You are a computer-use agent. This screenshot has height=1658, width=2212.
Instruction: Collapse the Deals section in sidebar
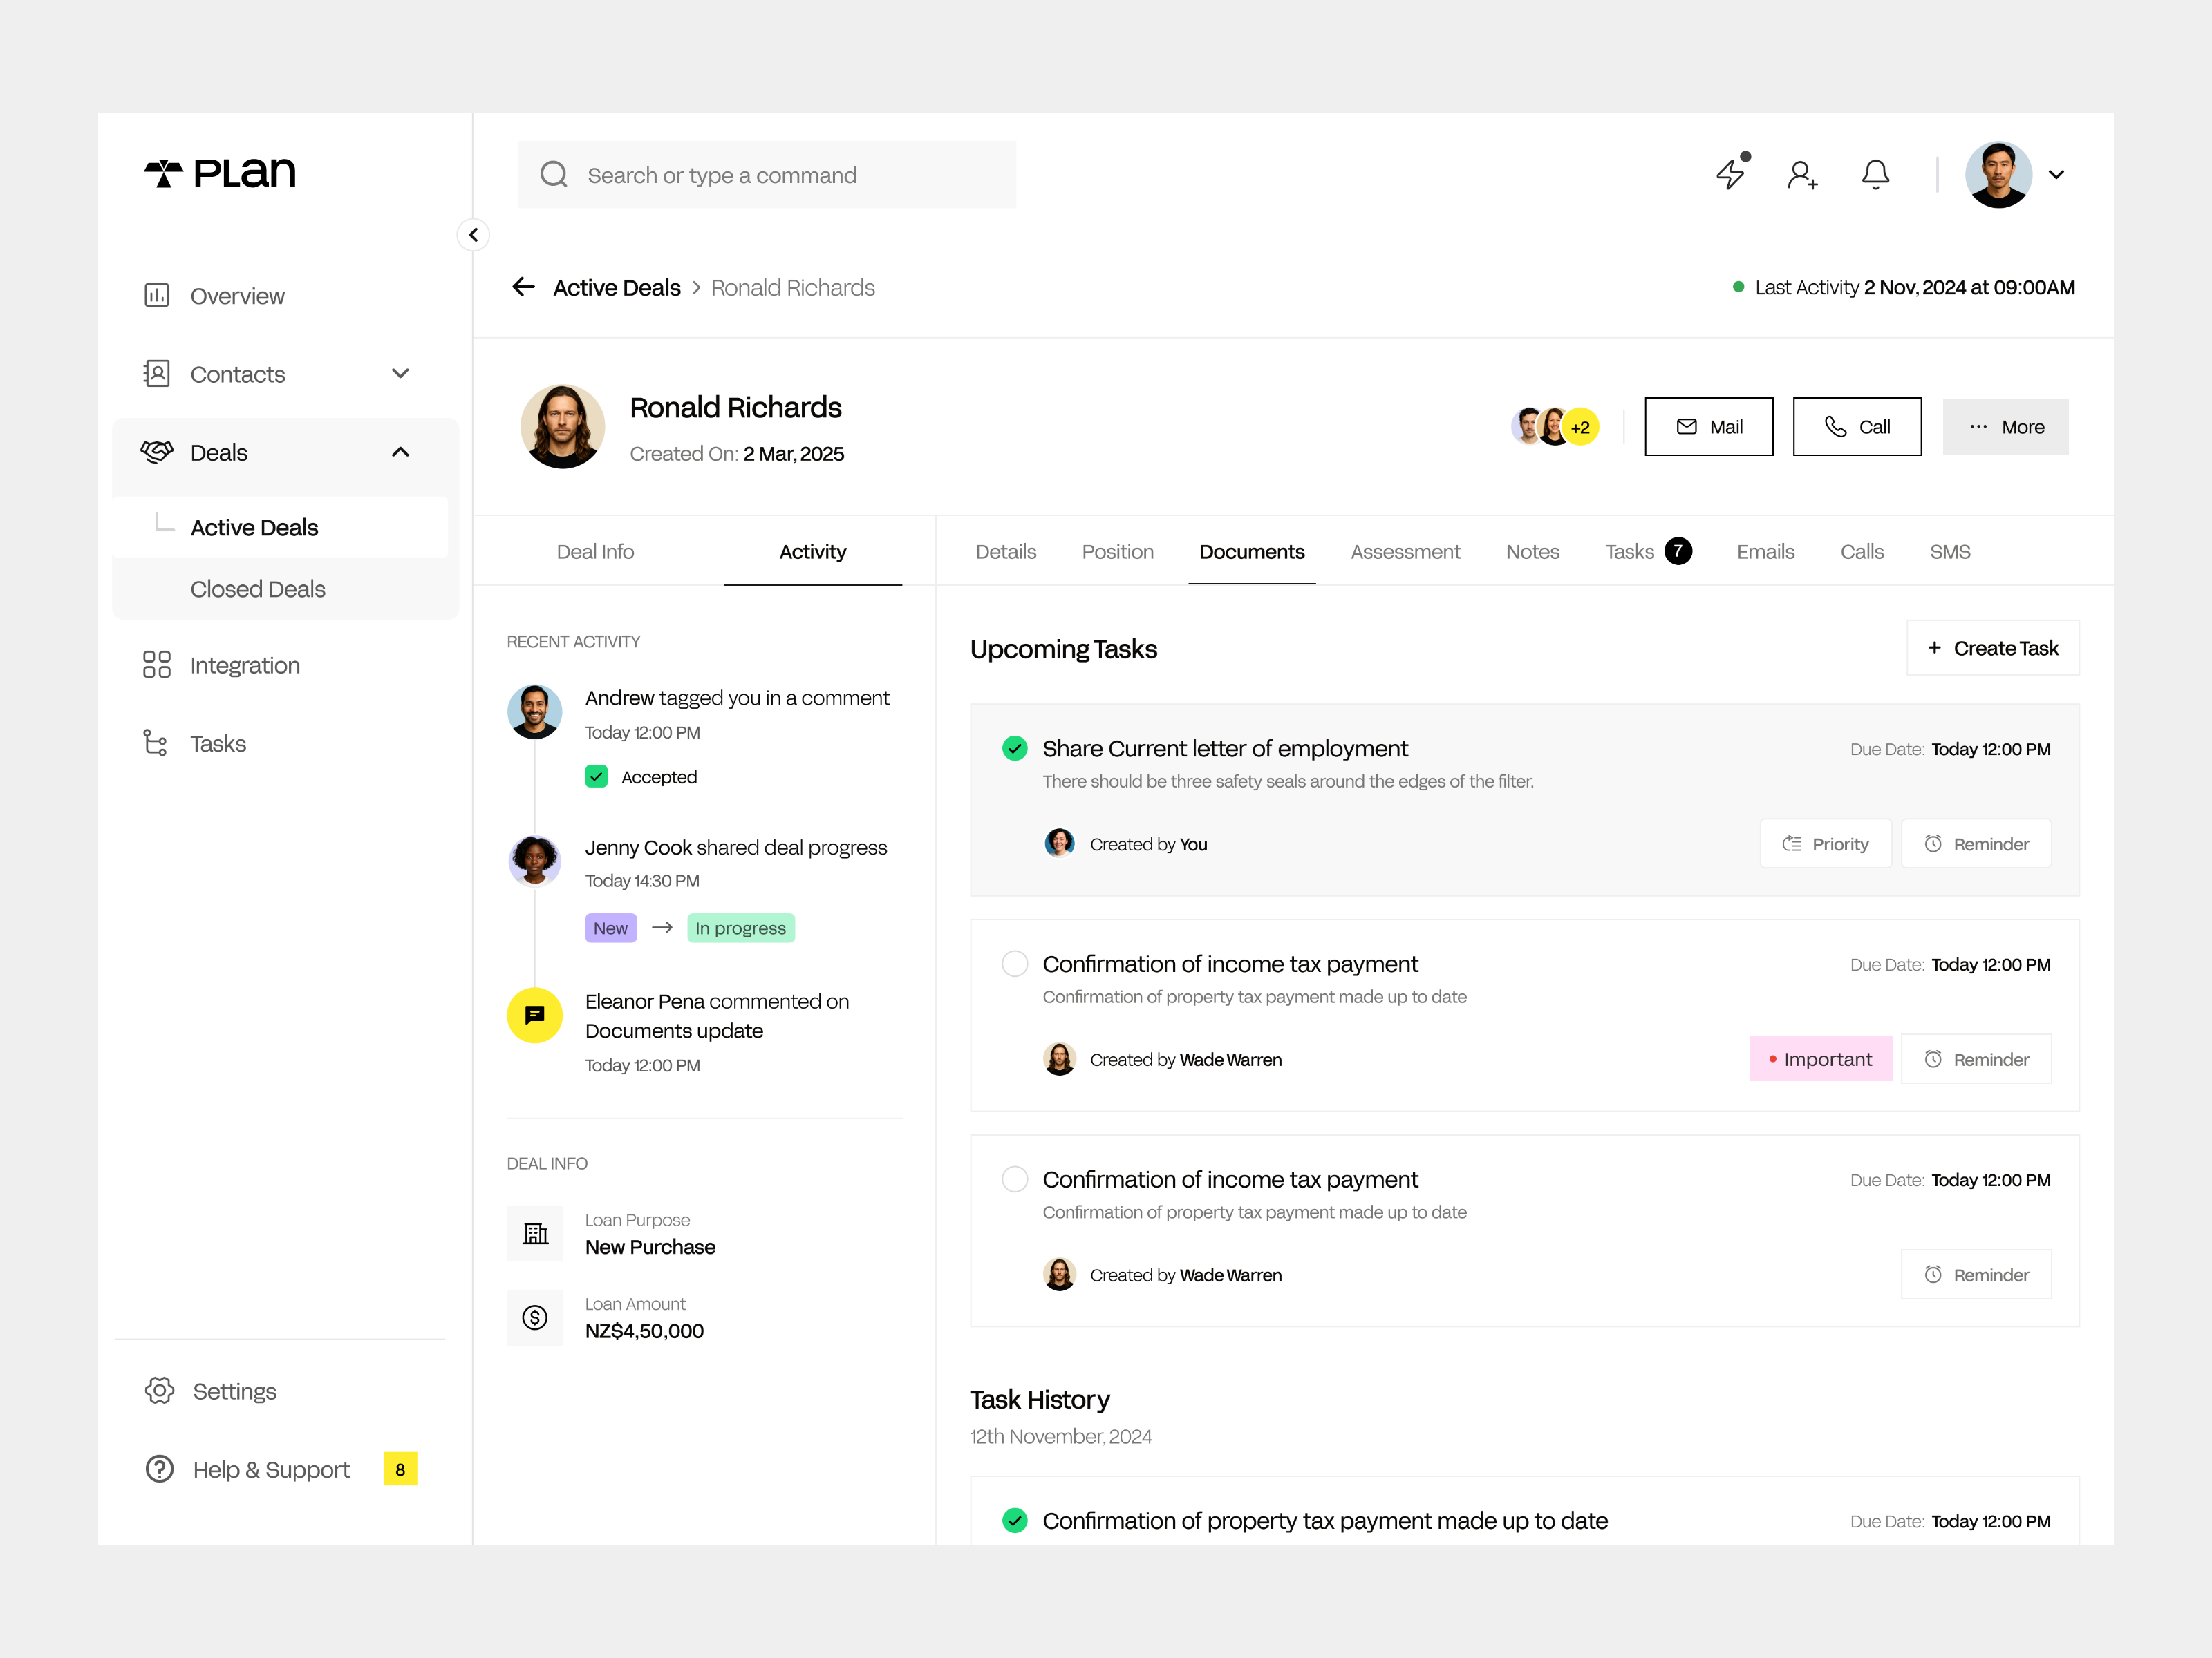tap(400, 452)
